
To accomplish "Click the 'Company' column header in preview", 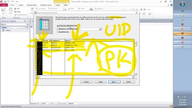I will (x=58, y=40).
